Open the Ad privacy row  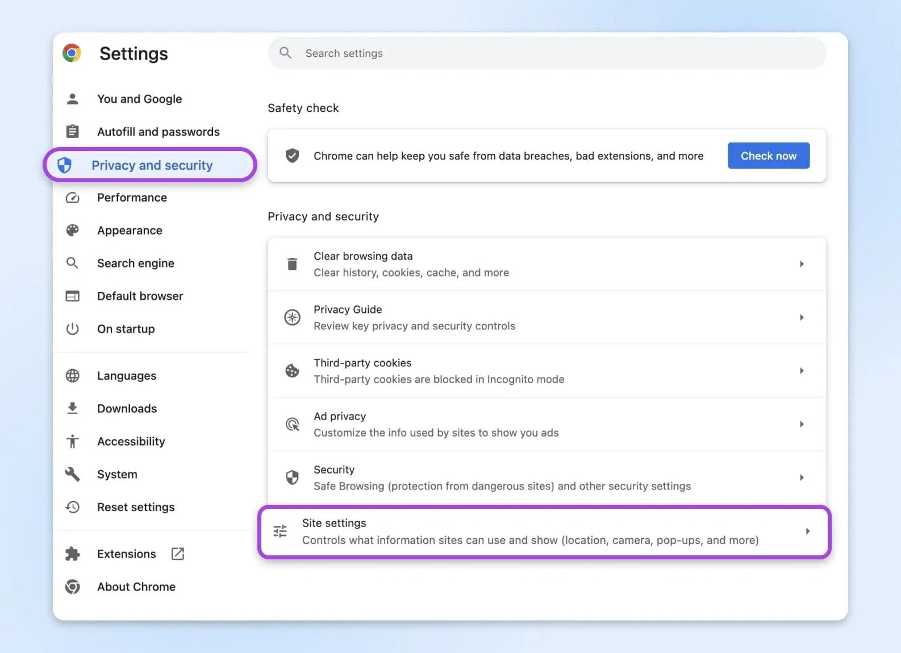click(x=547, y=424)
